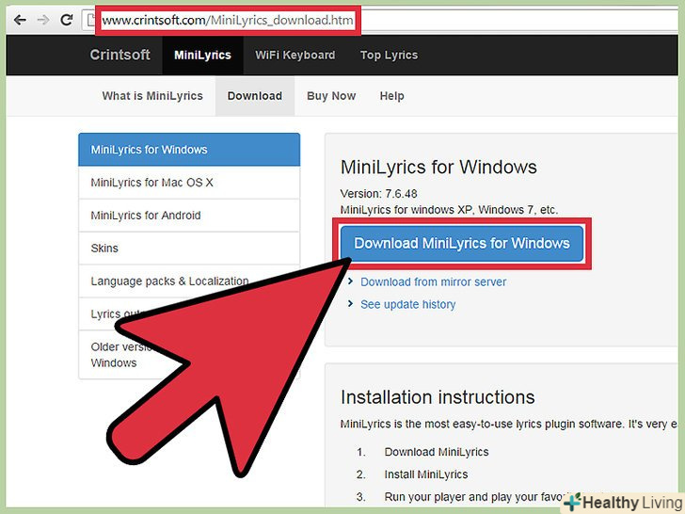Open the Help tab

pos(391,96)
